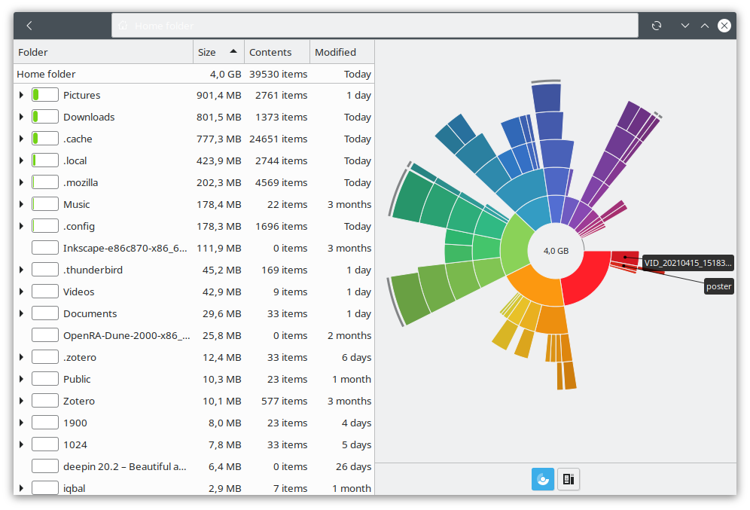
Task: Expand the iqbal folder
Action: 21,488
